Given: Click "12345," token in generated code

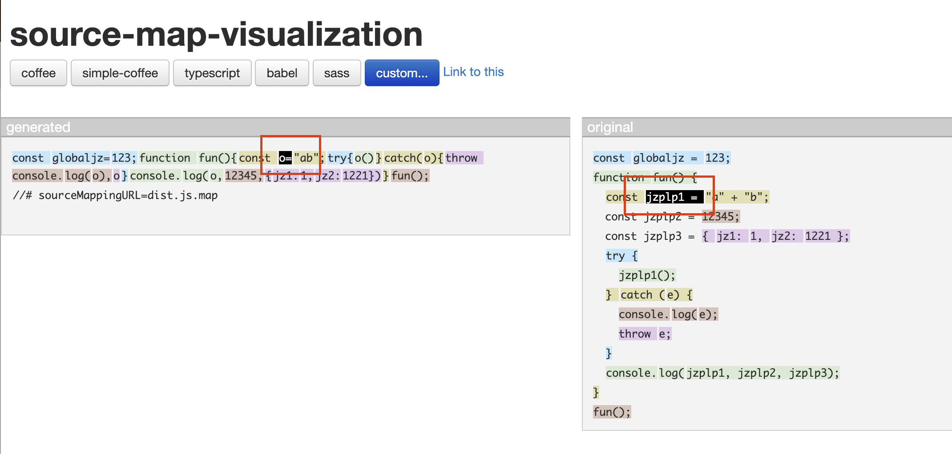Looking at the screenshot, I should click(x=244, y=175).
